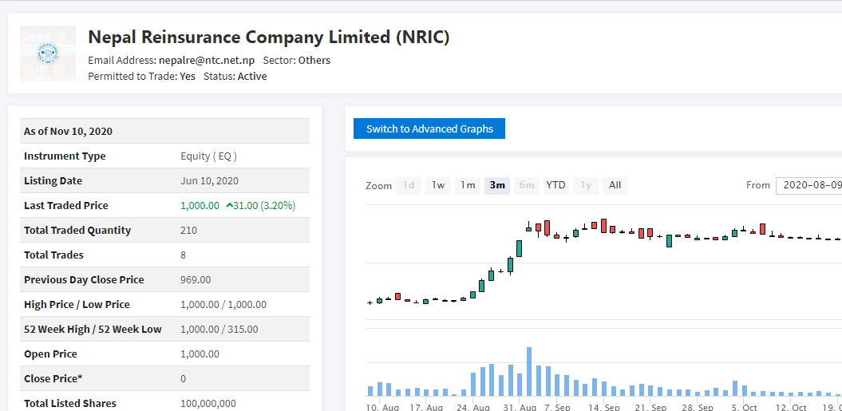The height and width of the screenshot is (411, 842).
Task: Select the 1d zoom range
Action: coord(409,185)
